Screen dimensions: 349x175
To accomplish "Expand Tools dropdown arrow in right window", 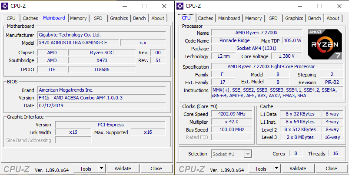I will tap(277, 169).
